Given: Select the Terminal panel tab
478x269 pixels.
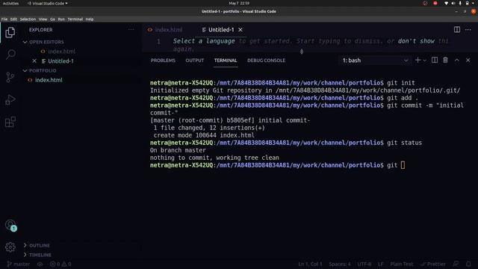Looking at the screenshot, I should 226,61.
